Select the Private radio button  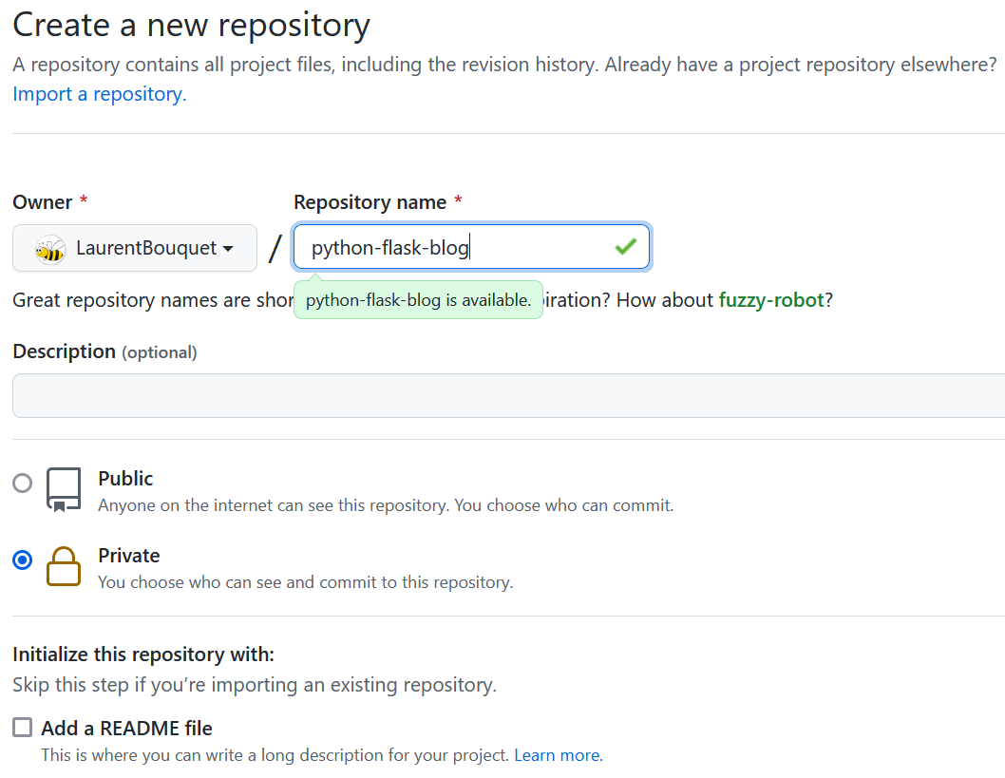[22, 560]
